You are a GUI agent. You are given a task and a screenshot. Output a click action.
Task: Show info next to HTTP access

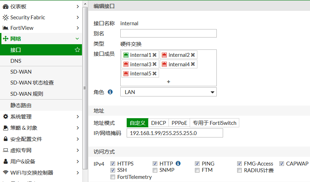pos(178,163)
